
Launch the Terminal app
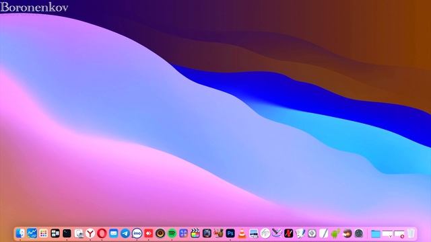[x=67, y=233]
